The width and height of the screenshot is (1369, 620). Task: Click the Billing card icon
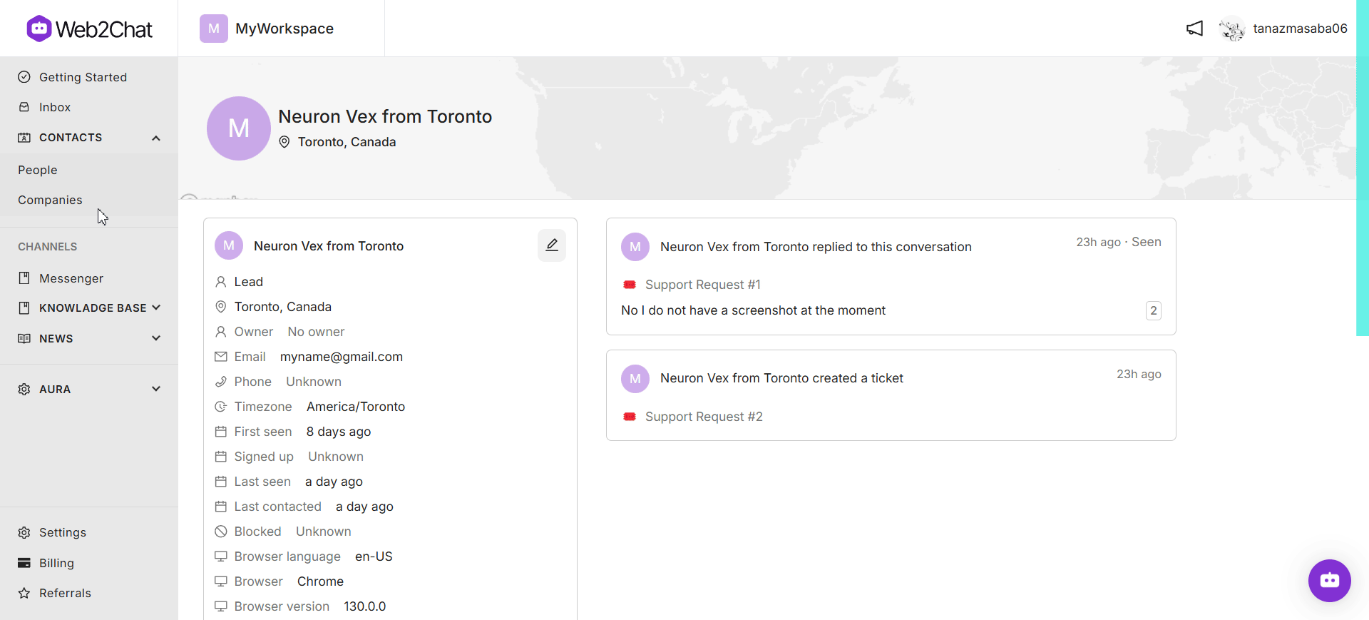click(x=24, y=563)
